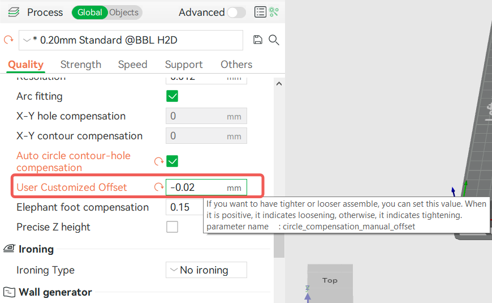Uncheck the Arc fitting checkbox

point(172,96)
